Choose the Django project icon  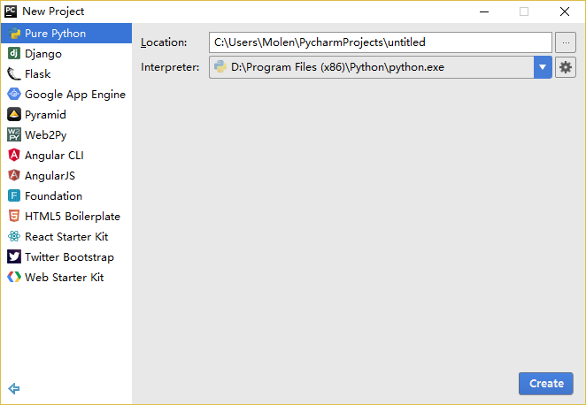click(14, 54)
